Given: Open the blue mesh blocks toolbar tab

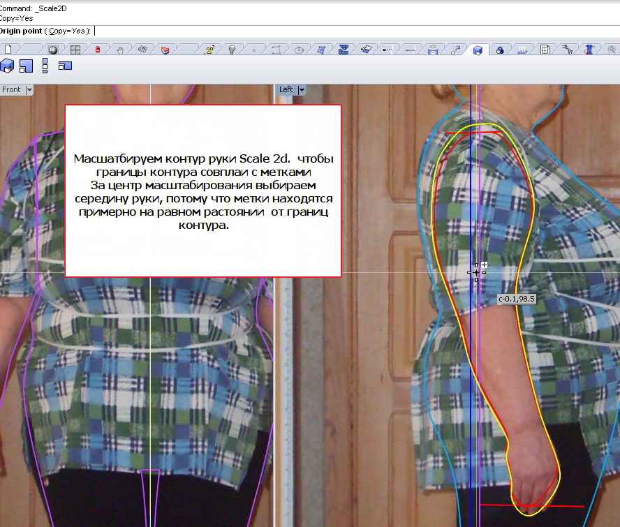Looking at the screenshot, I should pos(344,50).
